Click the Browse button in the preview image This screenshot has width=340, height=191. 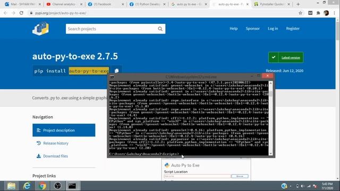(240, 176)
